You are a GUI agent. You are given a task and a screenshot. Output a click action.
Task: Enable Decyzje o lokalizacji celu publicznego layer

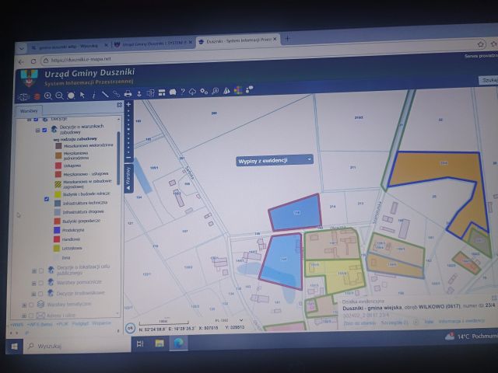(x=41, y=271)
